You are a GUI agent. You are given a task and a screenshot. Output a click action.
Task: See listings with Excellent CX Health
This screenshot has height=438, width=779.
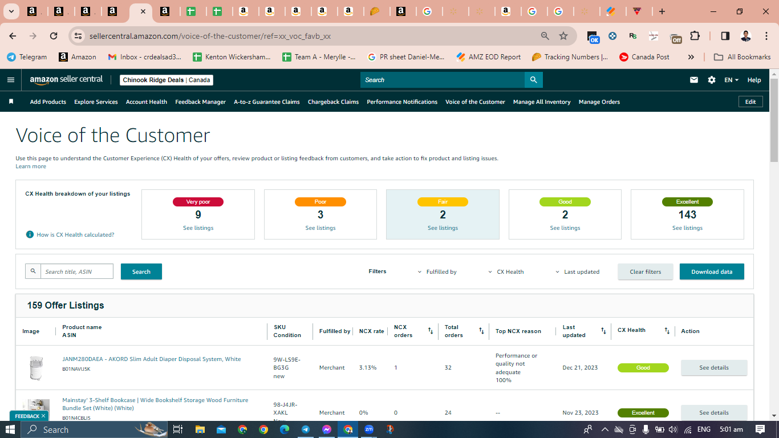coord(687,228)
